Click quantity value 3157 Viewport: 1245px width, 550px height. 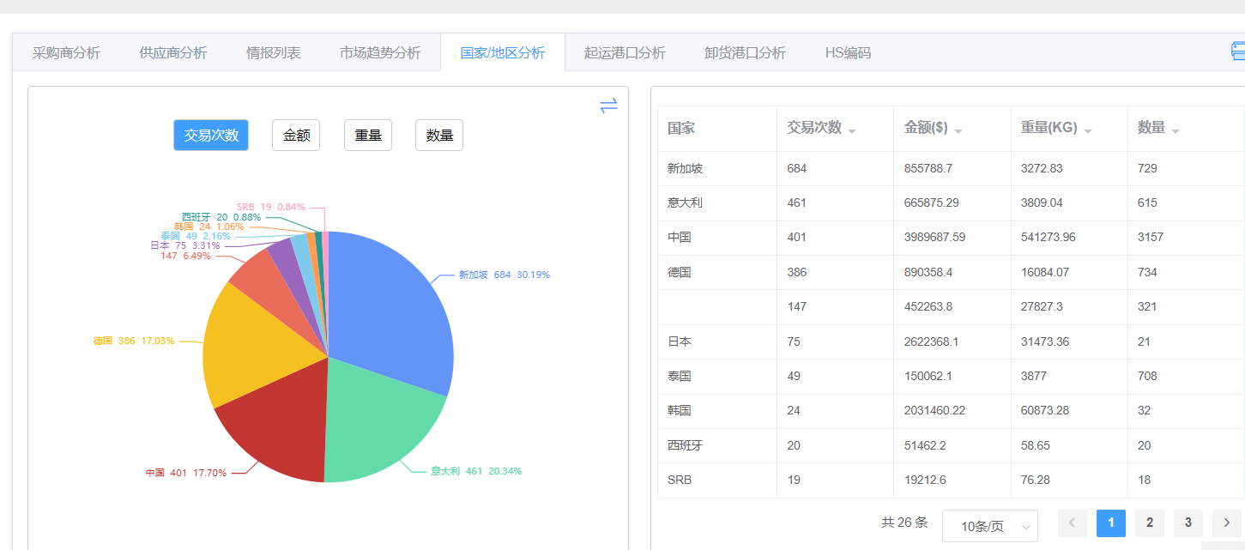pyautogui.click(x=1151, y=238)
